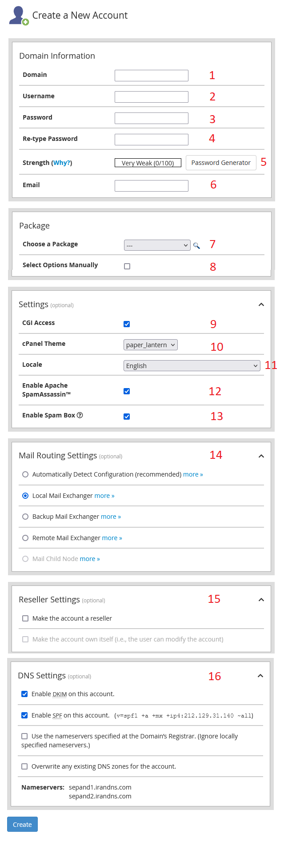Collapse the Mail Routing Settings section
This screenshot has width=288, height=850.
click(261, 456)
